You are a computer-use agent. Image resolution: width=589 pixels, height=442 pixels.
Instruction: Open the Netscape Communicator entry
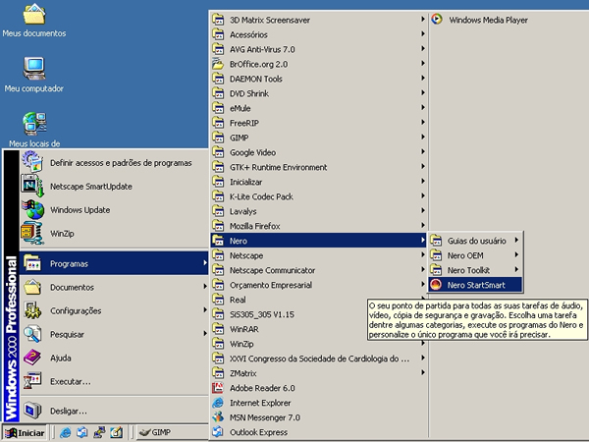318,270
